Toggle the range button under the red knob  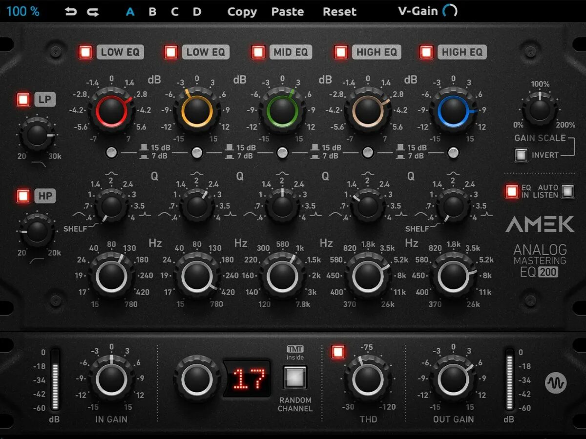click(111, 153)
